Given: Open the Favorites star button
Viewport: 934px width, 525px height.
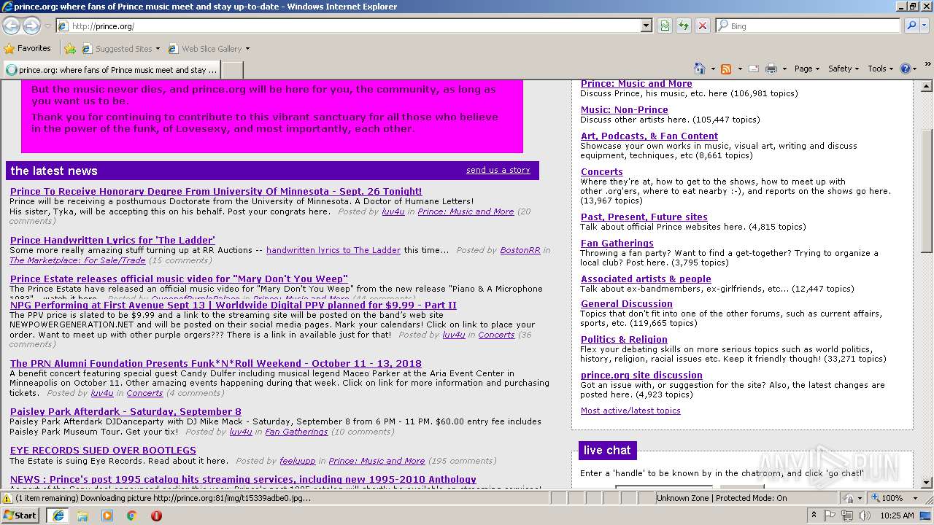Looking at the screenshot, I should (28, 48).
